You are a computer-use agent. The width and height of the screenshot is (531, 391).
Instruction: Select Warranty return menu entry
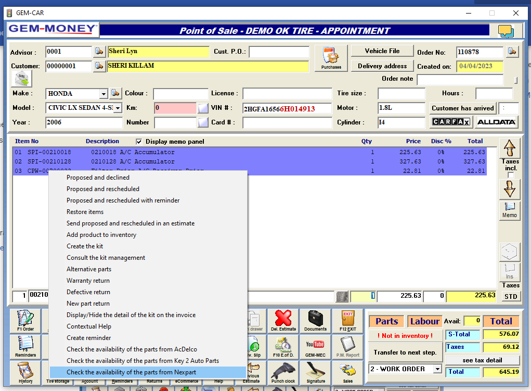click(88, 281)
